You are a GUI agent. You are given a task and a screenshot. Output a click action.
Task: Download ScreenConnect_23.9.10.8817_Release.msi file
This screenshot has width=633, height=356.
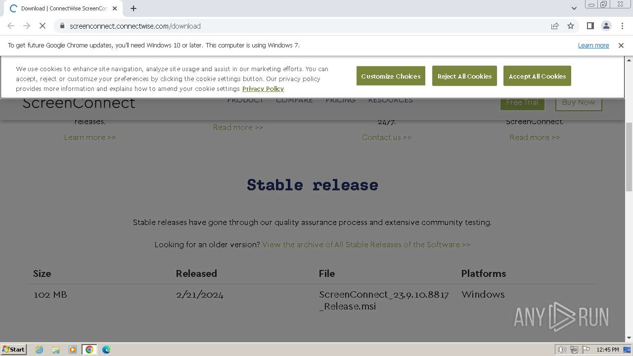[384, 300]
